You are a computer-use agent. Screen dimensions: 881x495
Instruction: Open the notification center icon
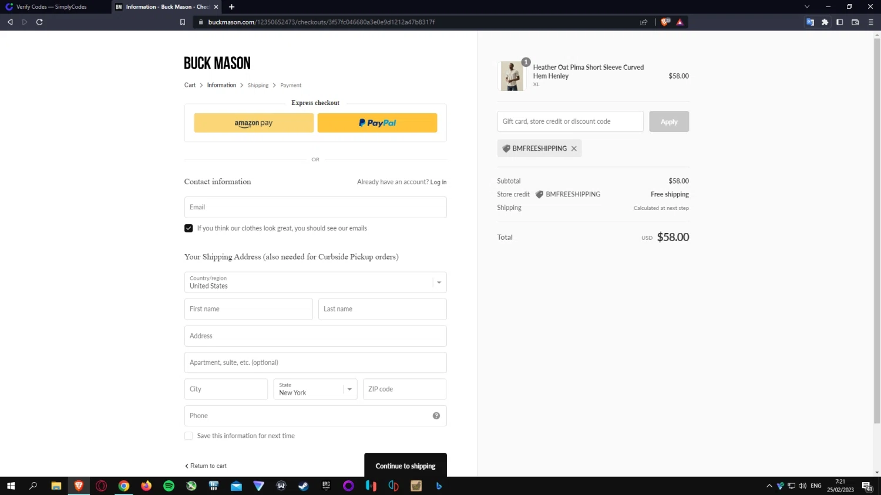867,486
